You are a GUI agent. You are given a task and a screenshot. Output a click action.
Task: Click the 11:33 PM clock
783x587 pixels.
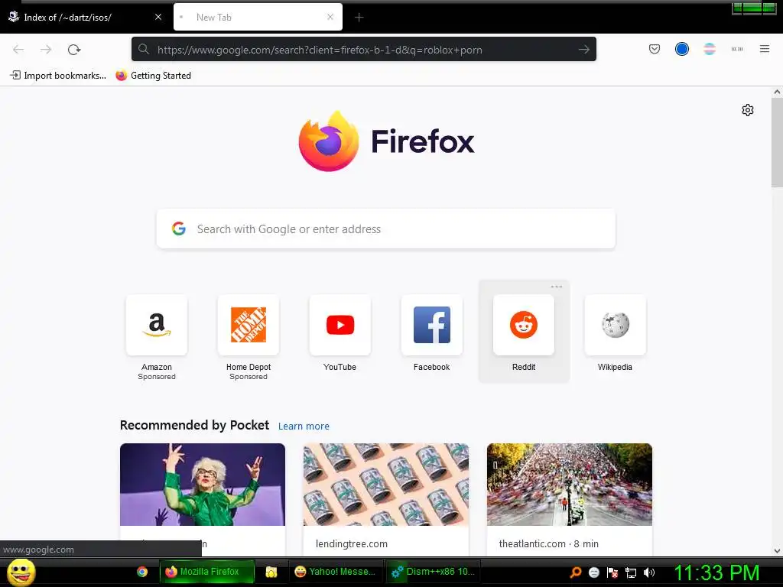[716, 572]
